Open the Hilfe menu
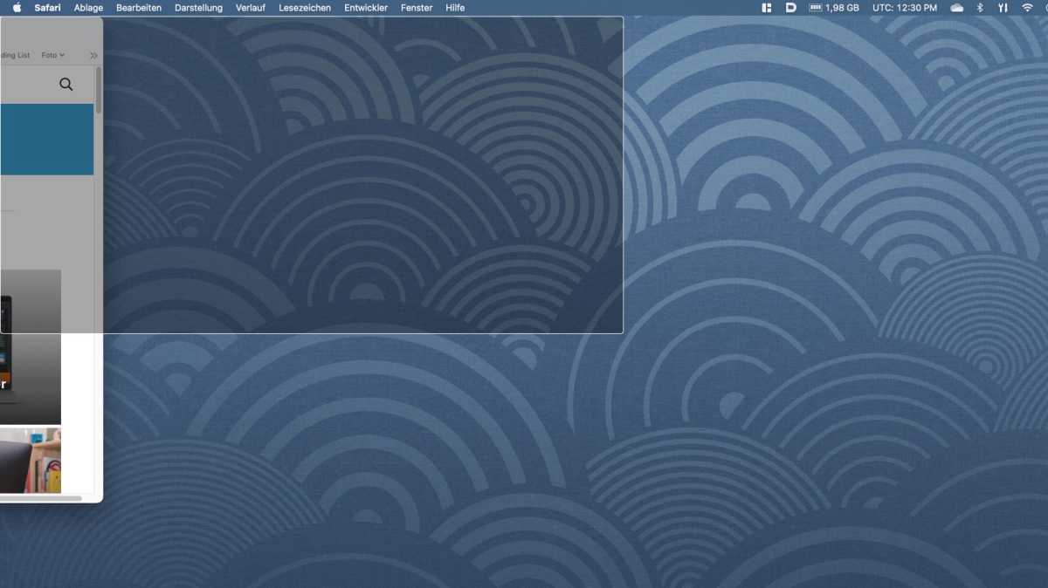 (455, 8)
